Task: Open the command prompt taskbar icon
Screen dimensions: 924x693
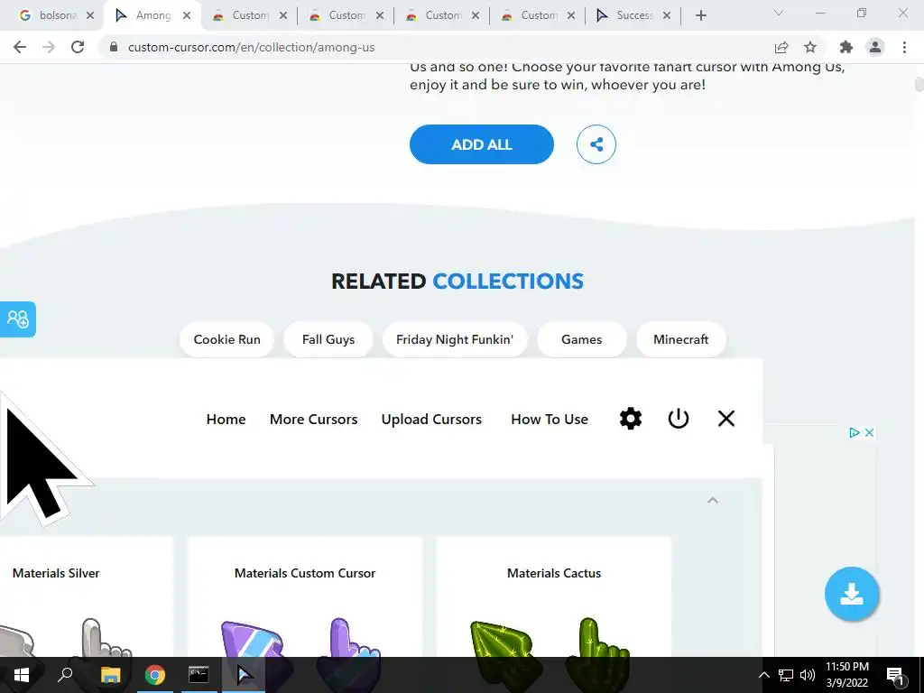Action: [x=199, y=675]
